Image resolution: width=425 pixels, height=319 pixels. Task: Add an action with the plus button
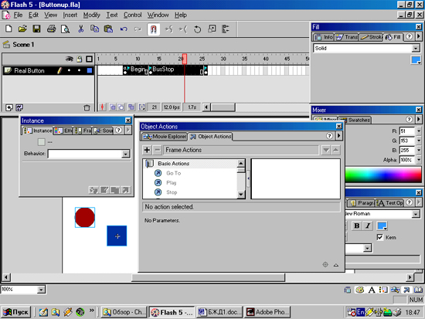(x=147, y=150)
